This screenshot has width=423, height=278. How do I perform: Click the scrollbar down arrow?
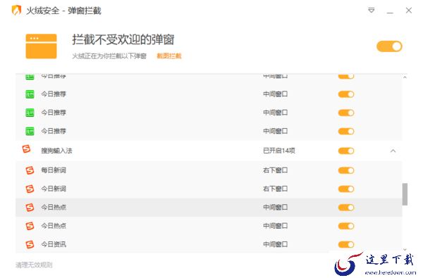tap(405, 250)
